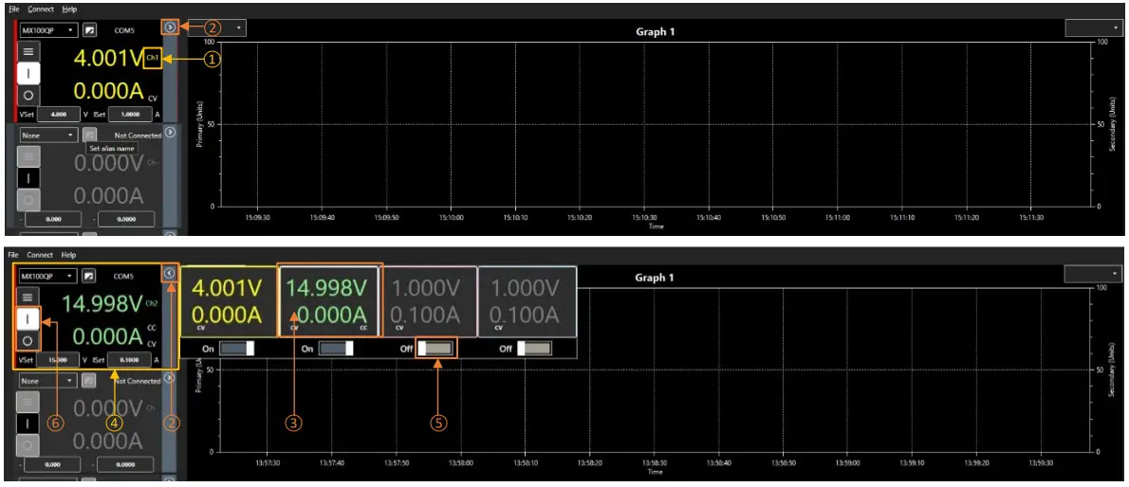This screenshot has height=487, width=1129.
Task: Open File menu in the lower window
Action: (x=13, y=255)
